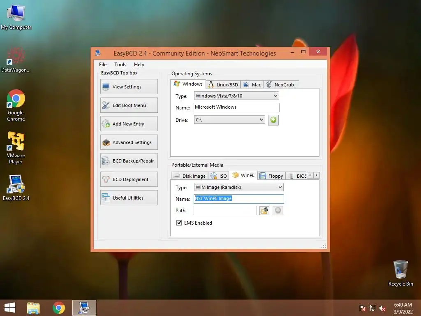Switch to the ISO tab
The height and width of the screenshot is (316, 421).
(219, 176)
